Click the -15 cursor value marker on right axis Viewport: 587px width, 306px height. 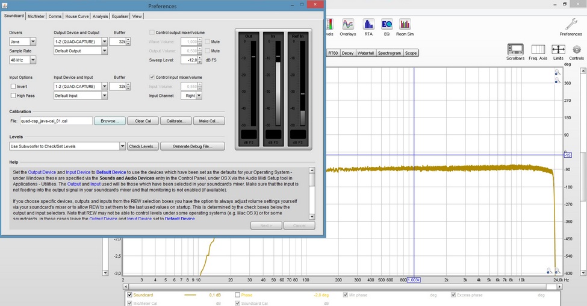(568, 155)
